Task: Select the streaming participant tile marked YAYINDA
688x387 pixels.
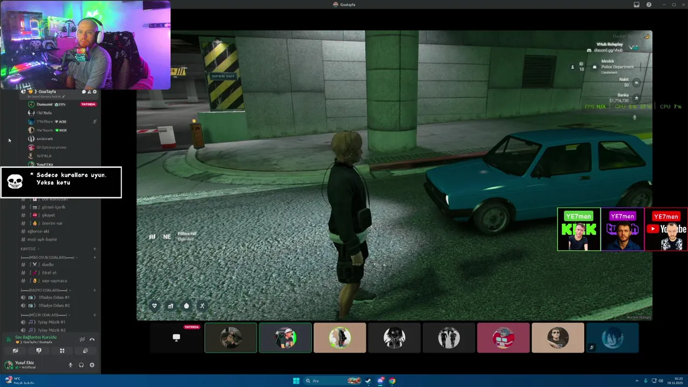Action: pyautogui.click(x=176, y=338)
